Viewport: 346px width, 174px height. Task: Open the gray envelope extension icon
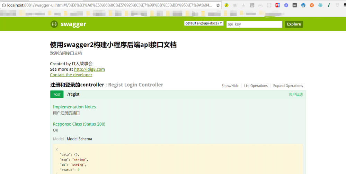pos(260,5)
